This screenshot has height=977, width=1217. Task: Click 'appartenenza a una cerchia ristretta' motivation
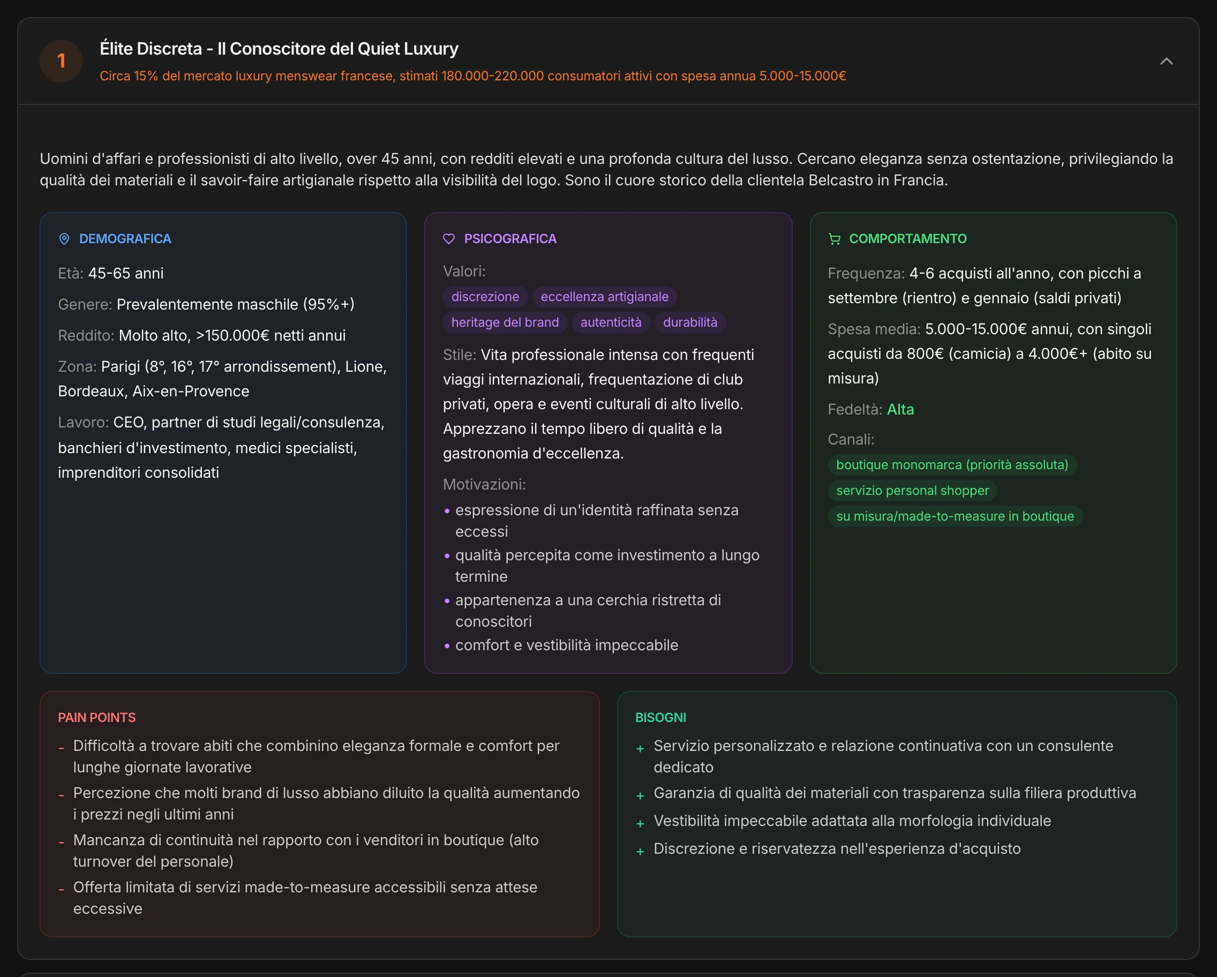[588, 611]
